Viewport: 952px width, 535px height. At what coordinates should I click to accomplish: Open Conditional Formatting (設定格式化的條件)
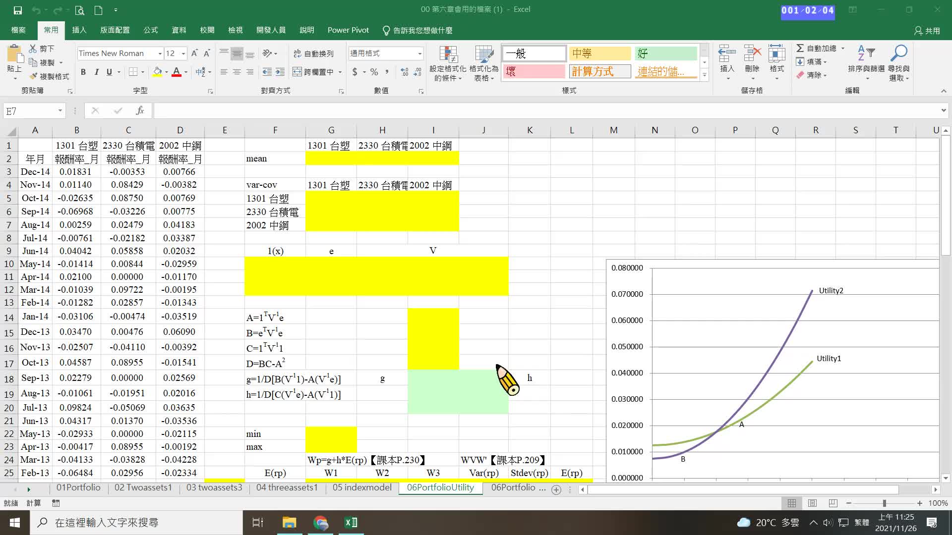tap(448, 63)
